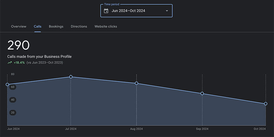Click the Jul 2024 x-axis label
This screenshot has width=274, height=137.
click(71, 129)
